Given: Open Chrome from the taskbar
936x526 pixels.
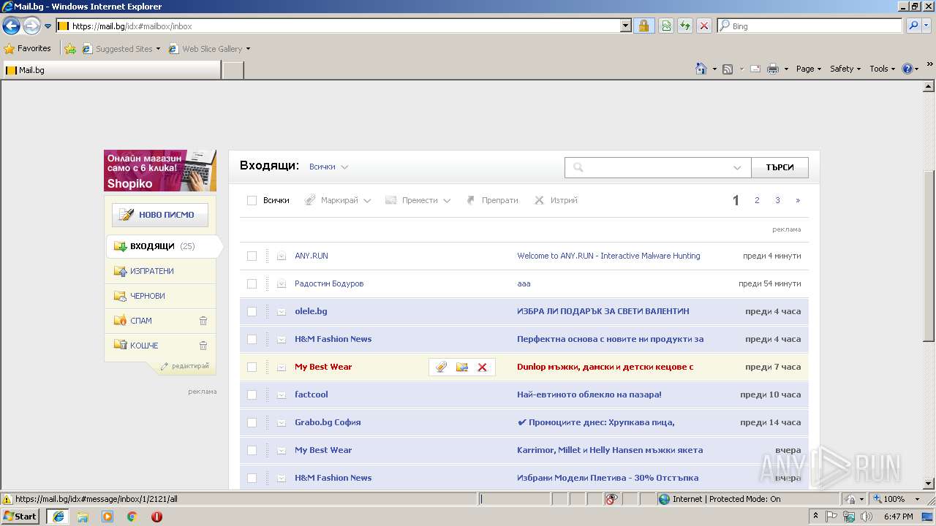Looking at the screenshot, I should coord(132,517).
